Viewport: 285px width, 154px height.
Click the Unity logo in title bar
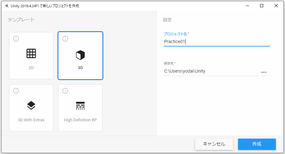point(7,6)
